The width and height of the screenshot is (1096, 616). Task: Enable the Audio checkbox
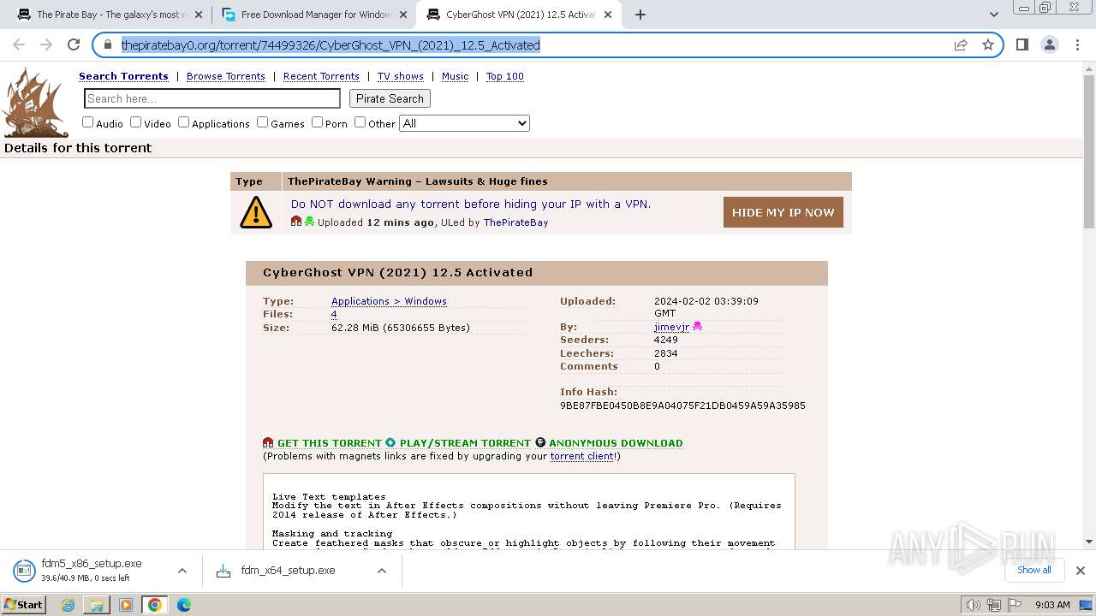coord(87,122)
